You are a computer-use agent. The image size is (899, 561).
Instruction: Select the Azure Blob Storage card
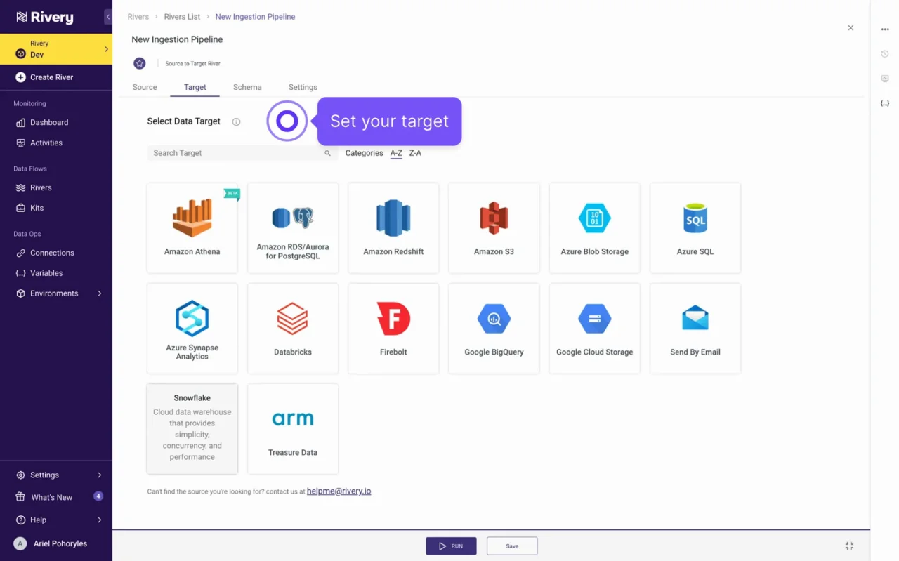(x=594, y=228)
